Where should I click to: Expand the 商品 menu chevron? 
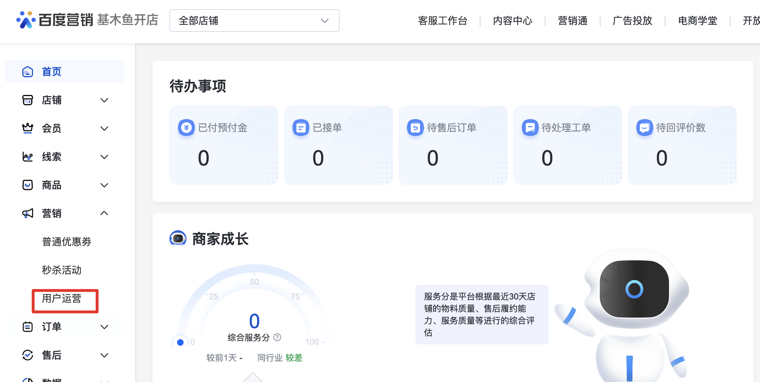pyautogui.click(x=104, y=185)
